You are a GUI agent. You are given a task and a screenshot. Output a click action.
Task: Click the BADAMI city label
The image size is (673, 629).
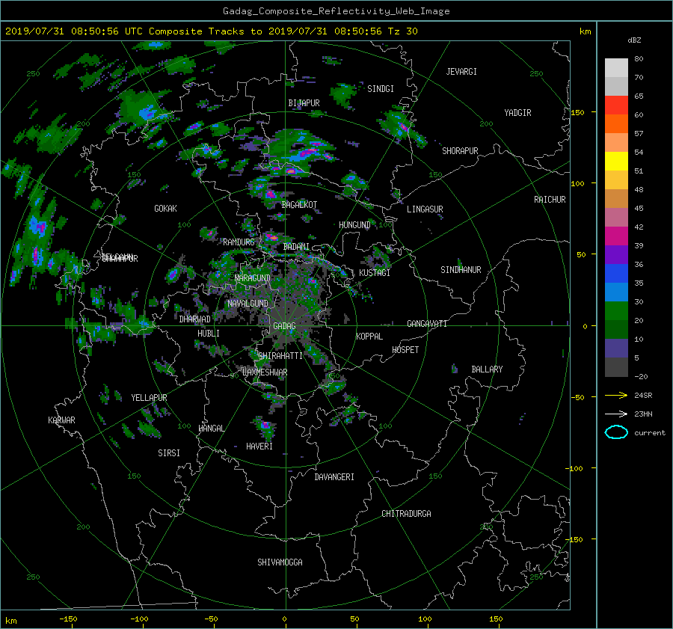296,247
